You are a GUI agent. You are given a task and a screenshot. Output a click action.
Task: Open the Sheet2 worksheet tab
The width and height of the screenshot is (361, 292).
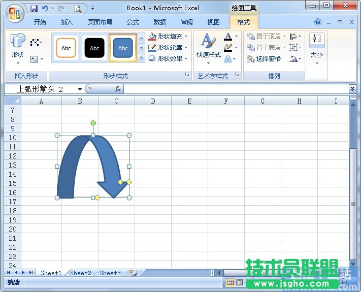coord(81,273)
